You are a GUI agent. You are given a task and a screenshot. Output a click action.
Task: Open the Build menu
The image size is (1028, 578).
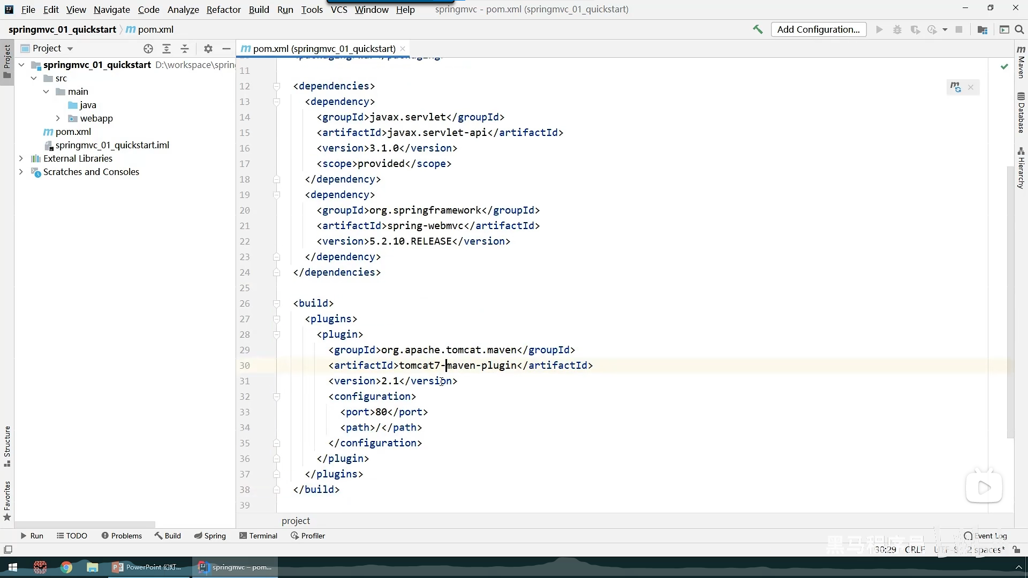[259, 9]
